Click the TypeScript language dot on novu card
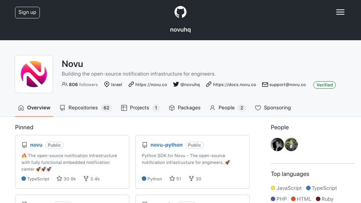 click(x=23, y=179)
